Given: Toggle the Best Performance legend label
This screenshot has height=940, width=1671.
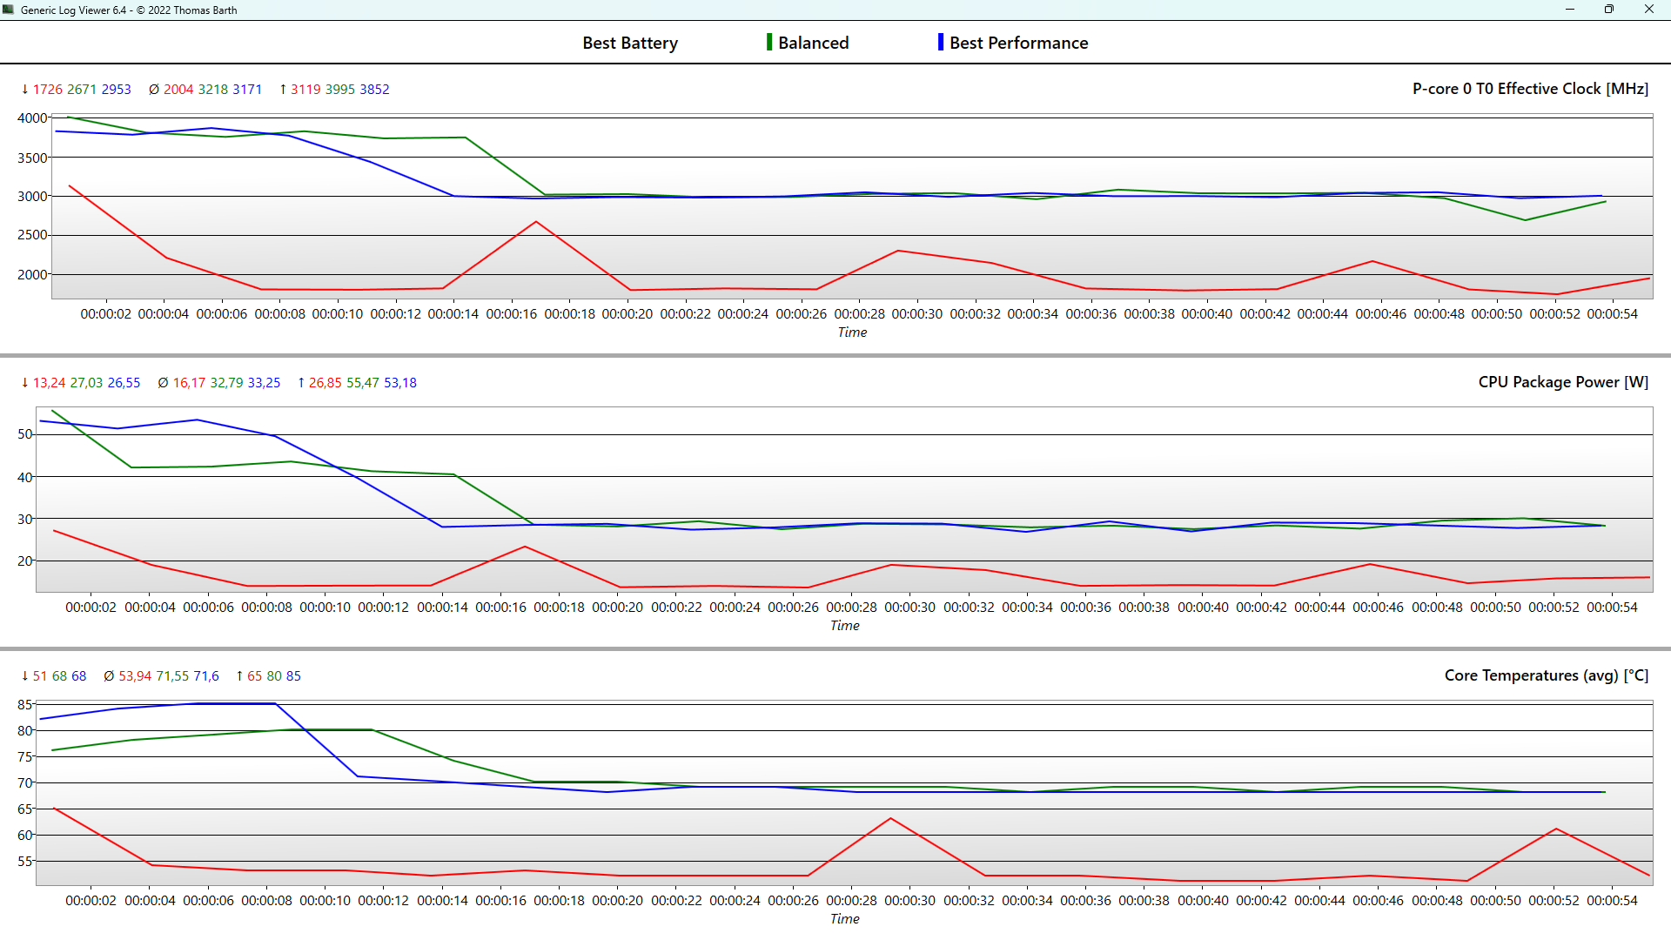Looking at the screenshot, I should pyautogui.click(x=1018, y=43).
